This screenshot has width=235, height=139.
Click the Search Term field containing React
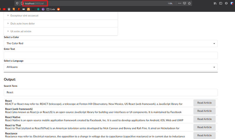111,92
